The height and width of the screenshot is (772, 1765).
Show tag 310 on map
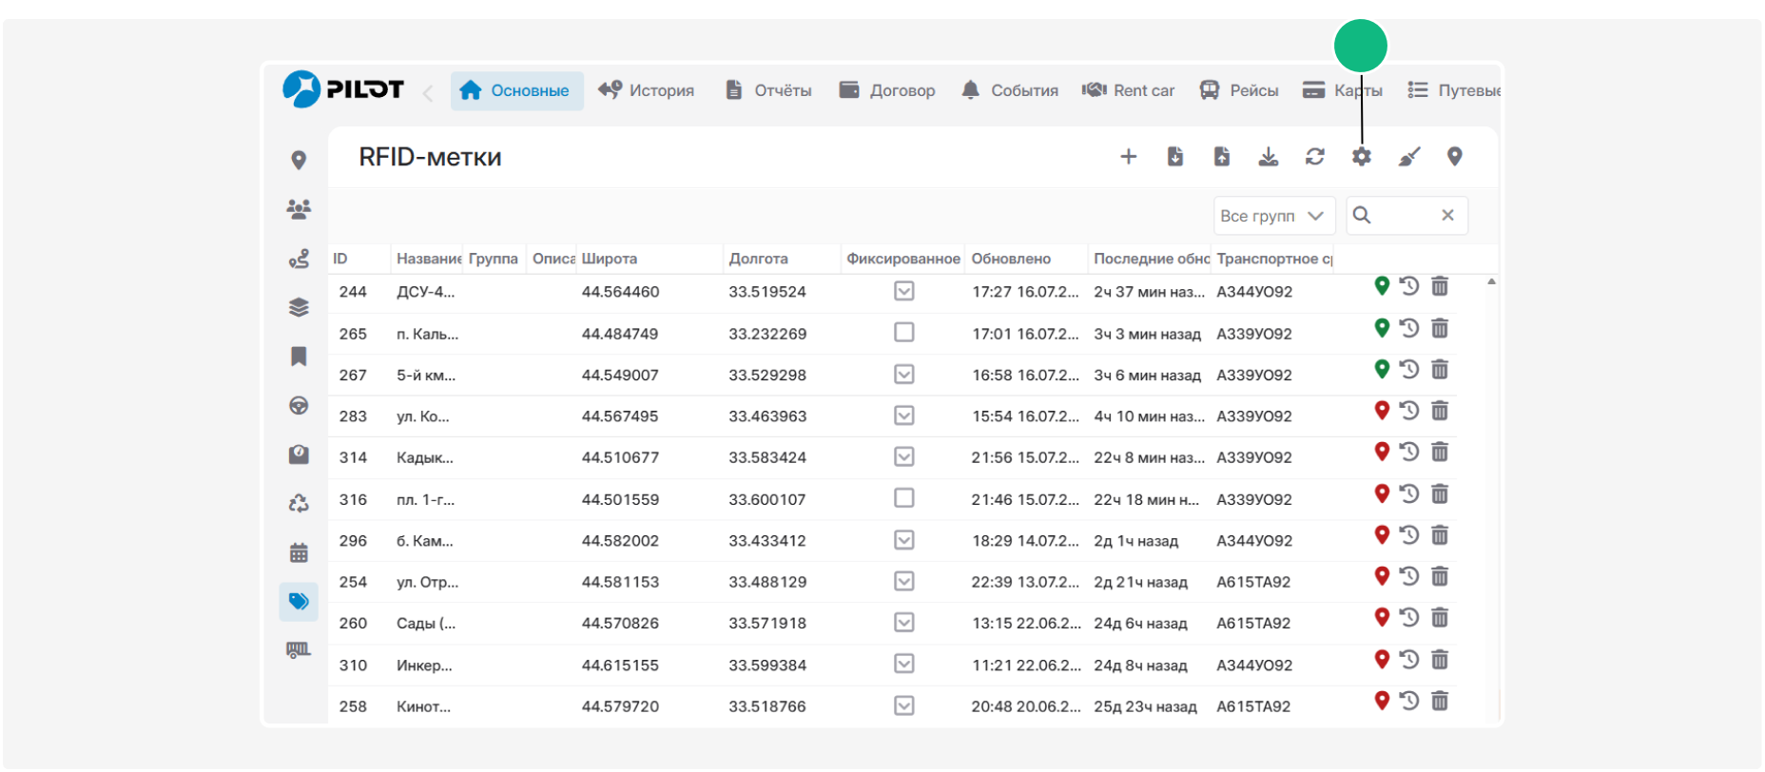point(1382,659)
